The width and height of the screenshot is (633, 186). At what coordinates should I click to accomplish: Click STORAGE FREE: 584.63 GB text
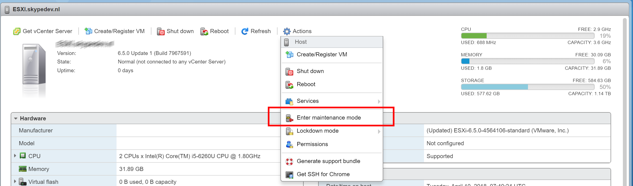[592, 80]
